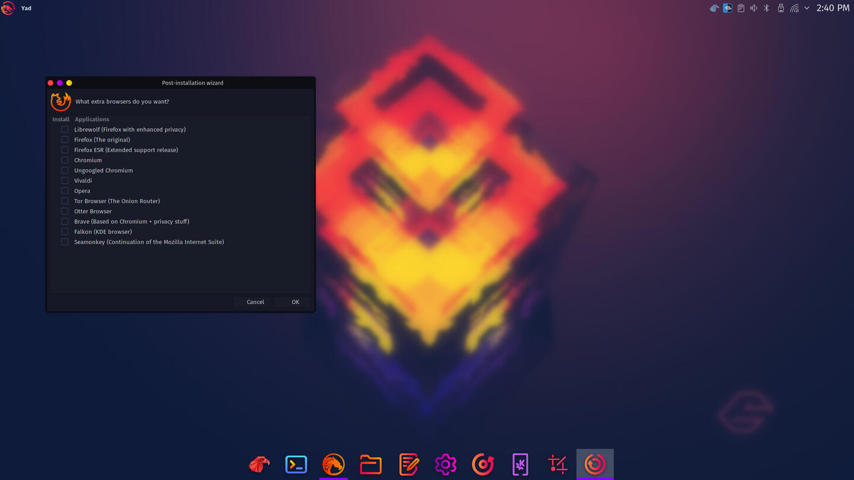Tick the Chromium checkbox

click(65, 160)
